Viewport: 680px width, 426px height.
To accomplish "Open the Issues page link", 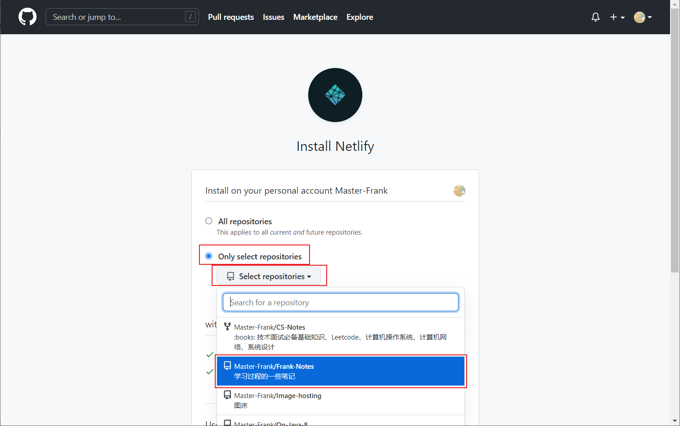I will (x=273, y=17).
